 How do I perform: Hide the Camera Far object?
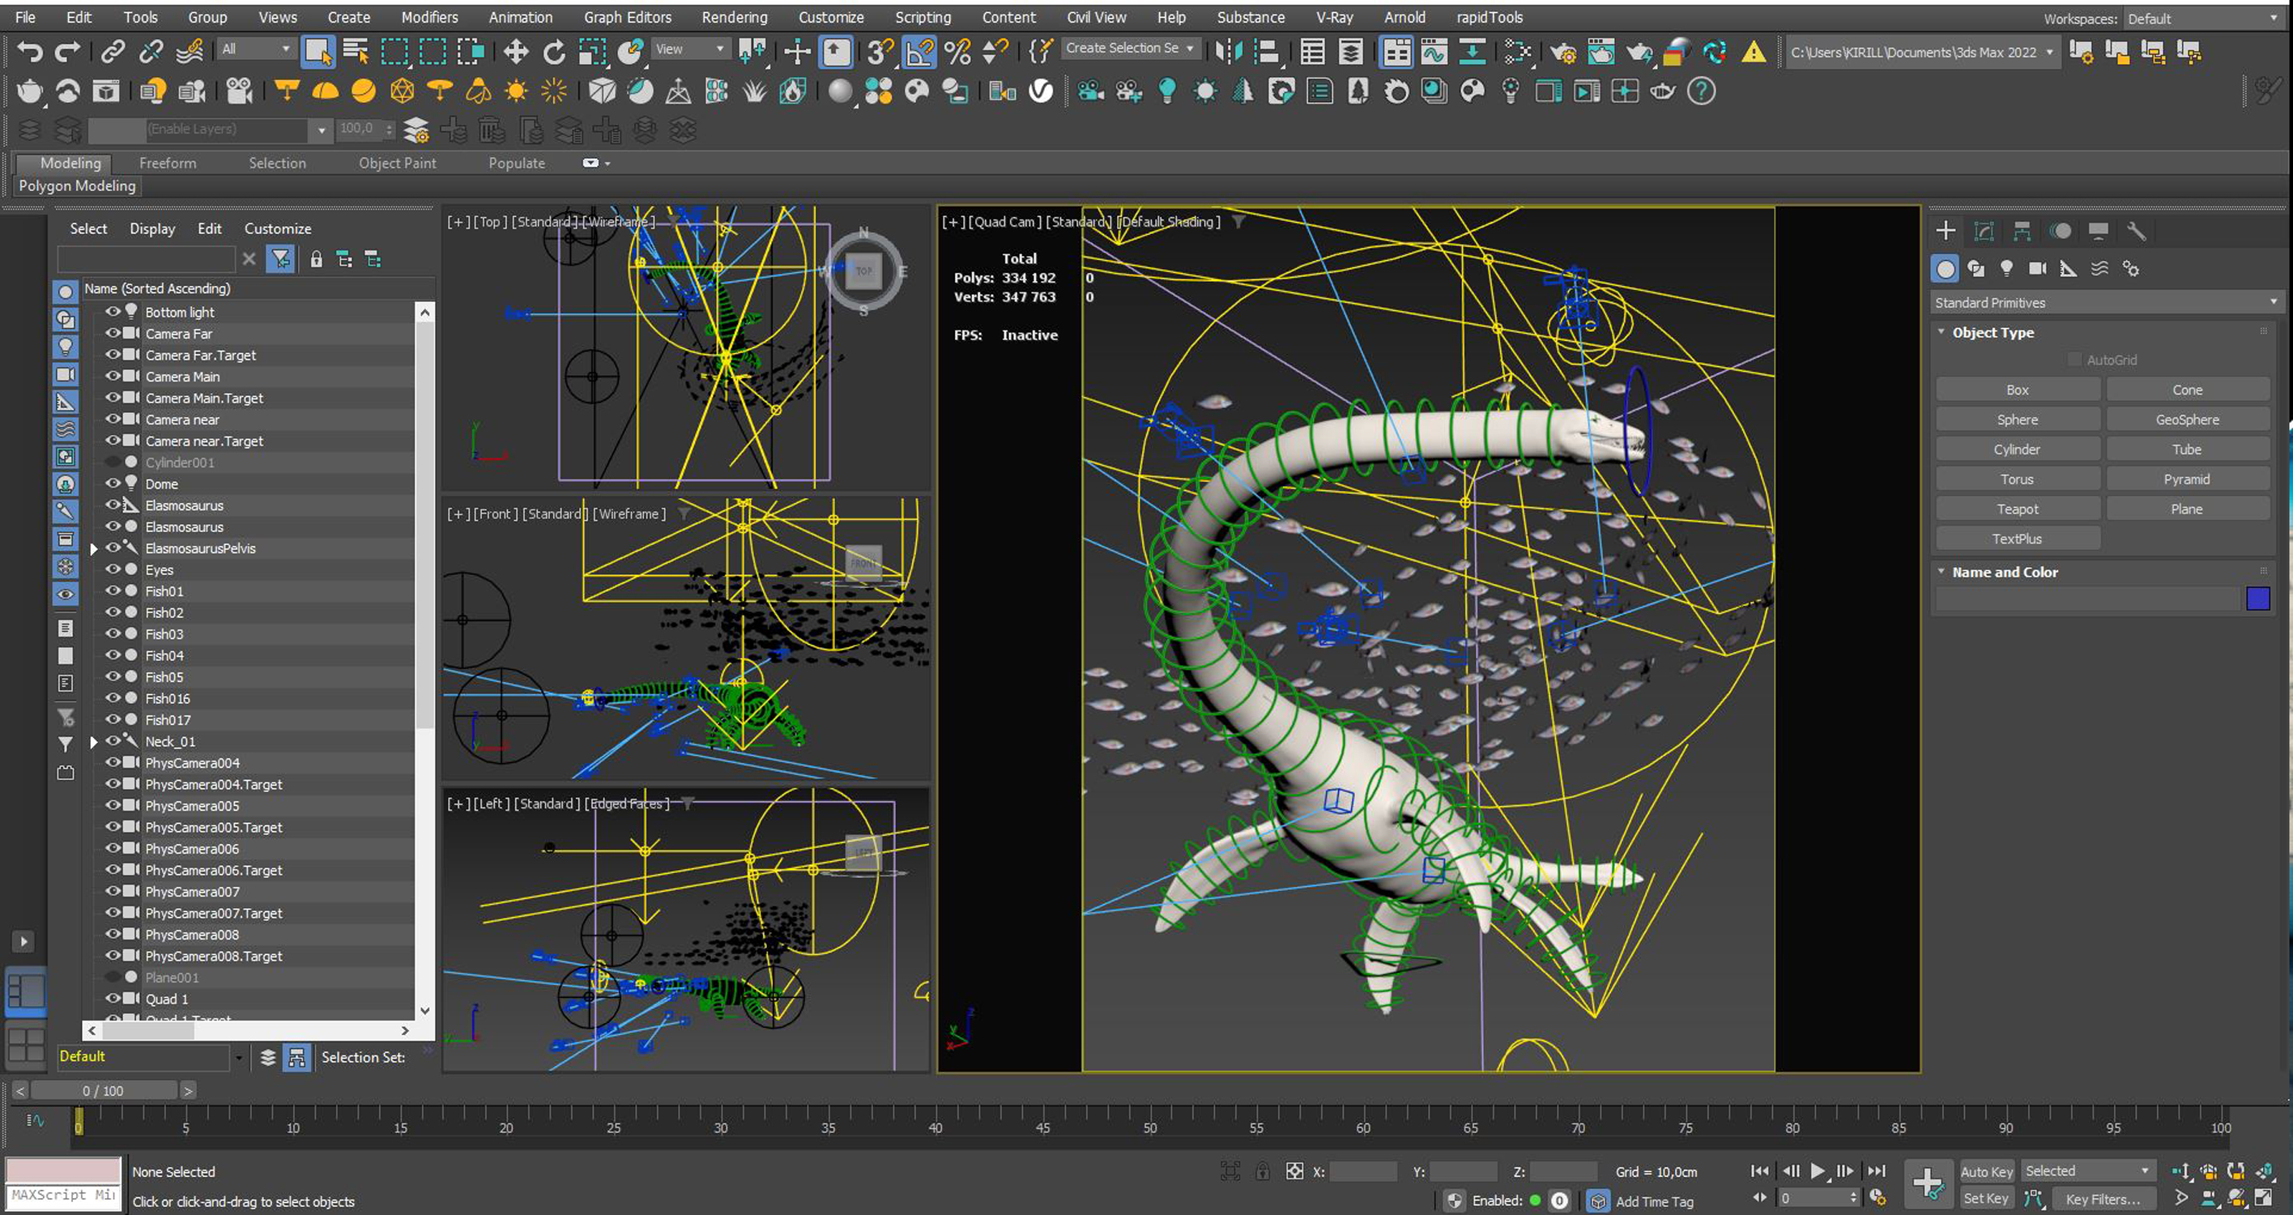coord(113,333)
